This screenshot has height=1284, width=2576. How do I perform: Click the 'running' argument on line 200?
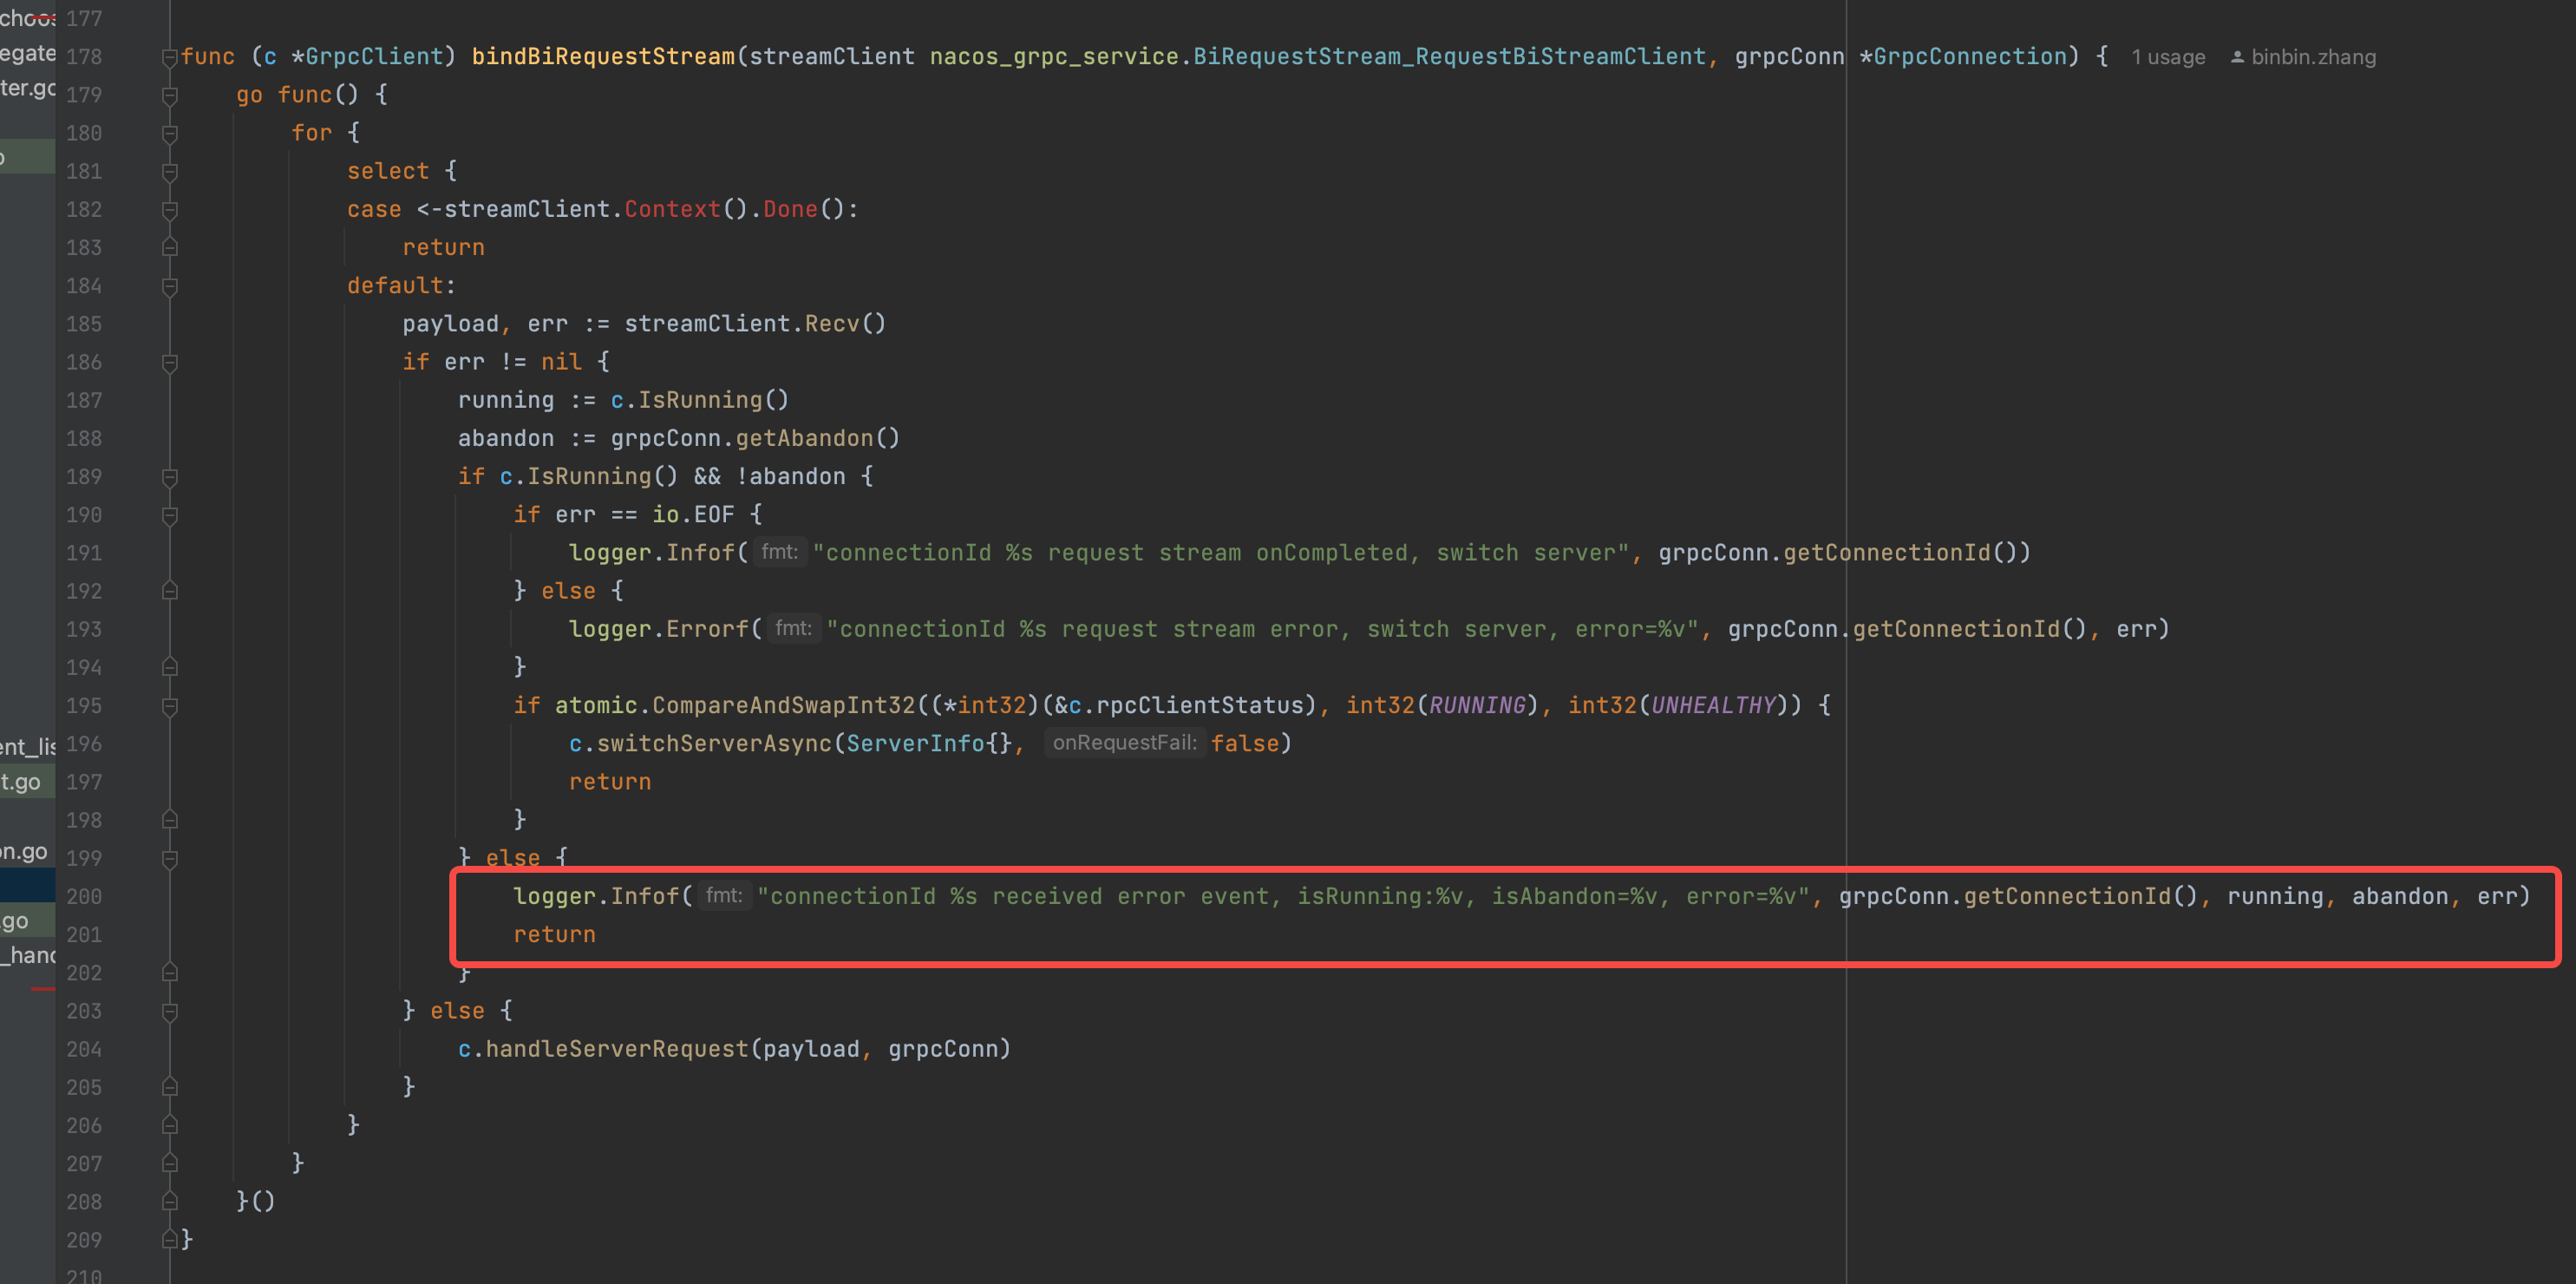coord(2275,896)
